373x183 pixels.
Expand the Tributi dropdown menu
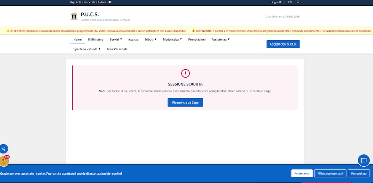(150, 40)
